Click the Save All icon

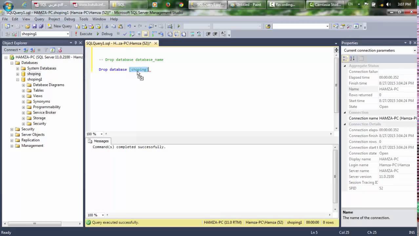click(x=41, y=26)
